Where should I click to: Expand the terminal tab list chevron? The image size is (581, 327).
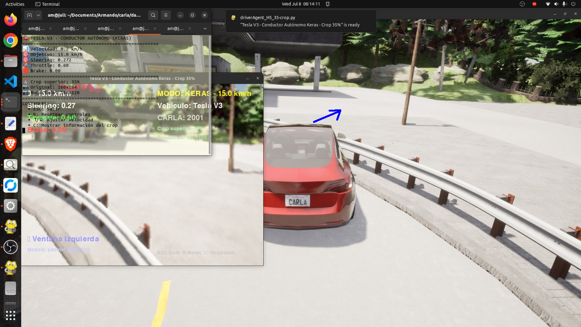click(205, 28)
